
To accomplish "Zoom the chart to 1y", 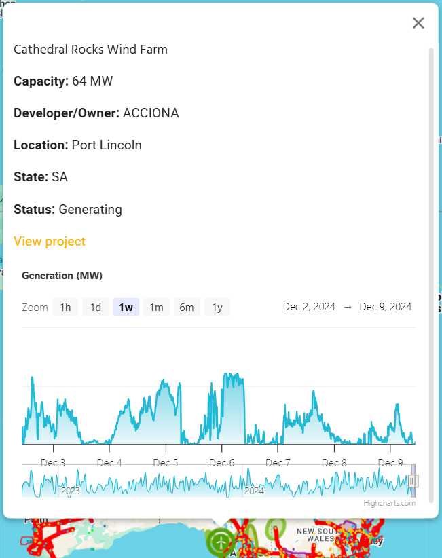I will click(217, 307).
